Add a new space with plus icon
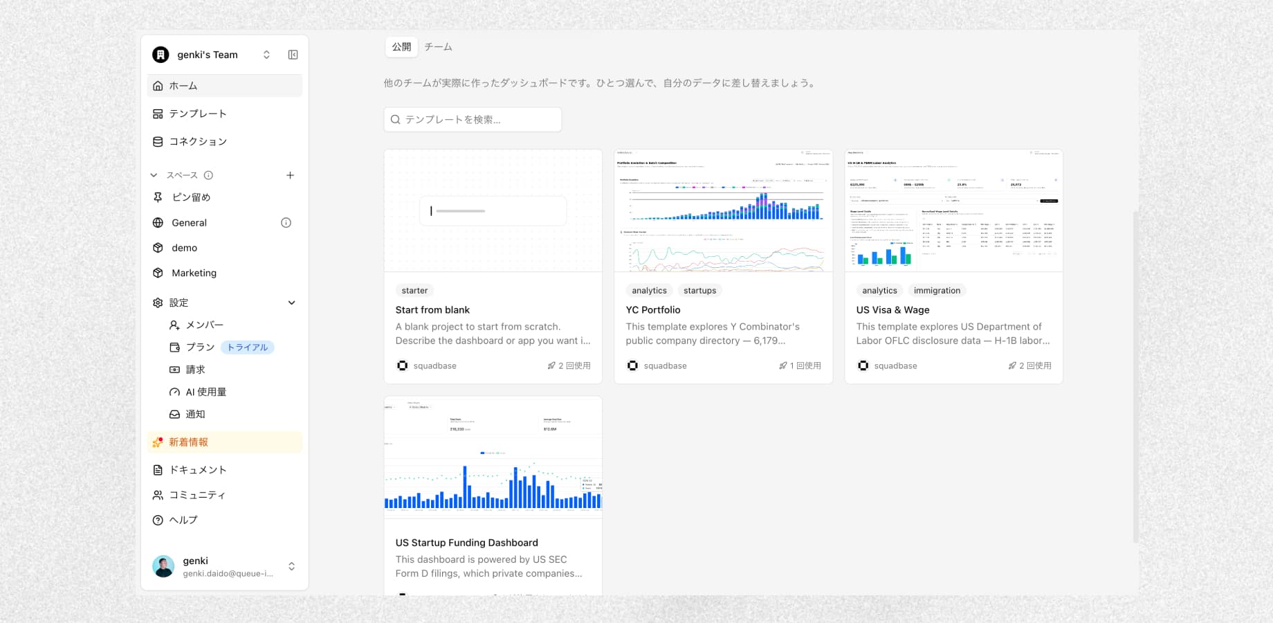This screenshot has height=623, width=1273. pyautogui.click(x=291, y=175)
